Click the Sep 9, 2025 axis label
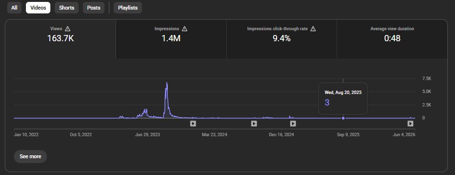Image resolution: width=455 pixels, height=175 pixels. point(349,135)
